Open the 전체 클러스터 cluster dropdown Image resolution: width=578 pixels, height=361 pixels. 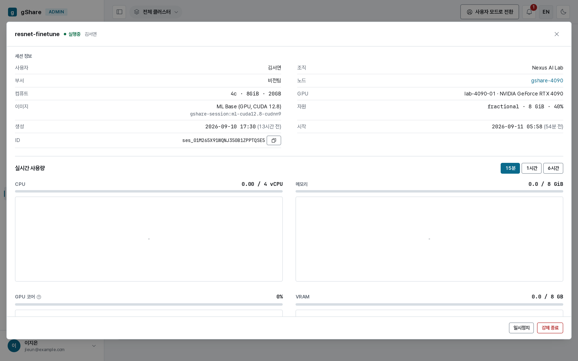pyautogui.click(x=156, y=12)
